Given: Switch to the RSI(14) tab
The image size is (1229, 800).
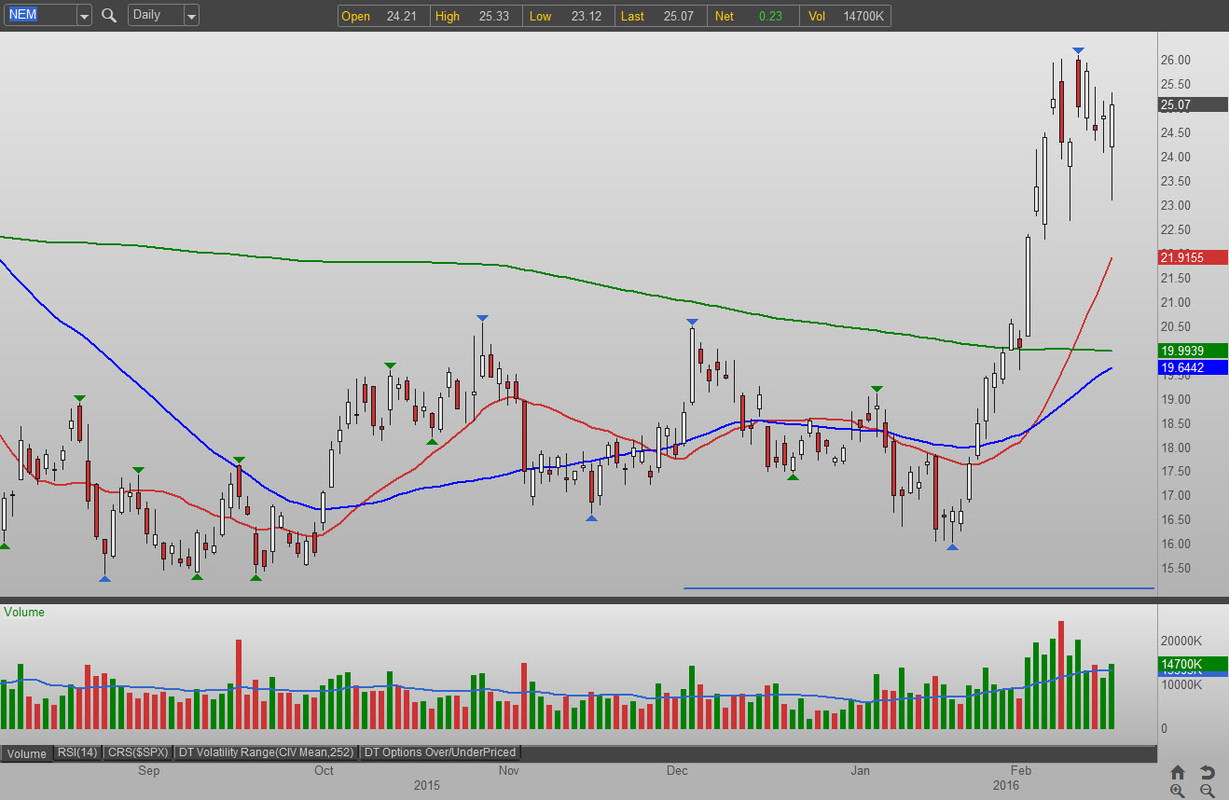Looking at the screenshot, I should coord(77,752).
